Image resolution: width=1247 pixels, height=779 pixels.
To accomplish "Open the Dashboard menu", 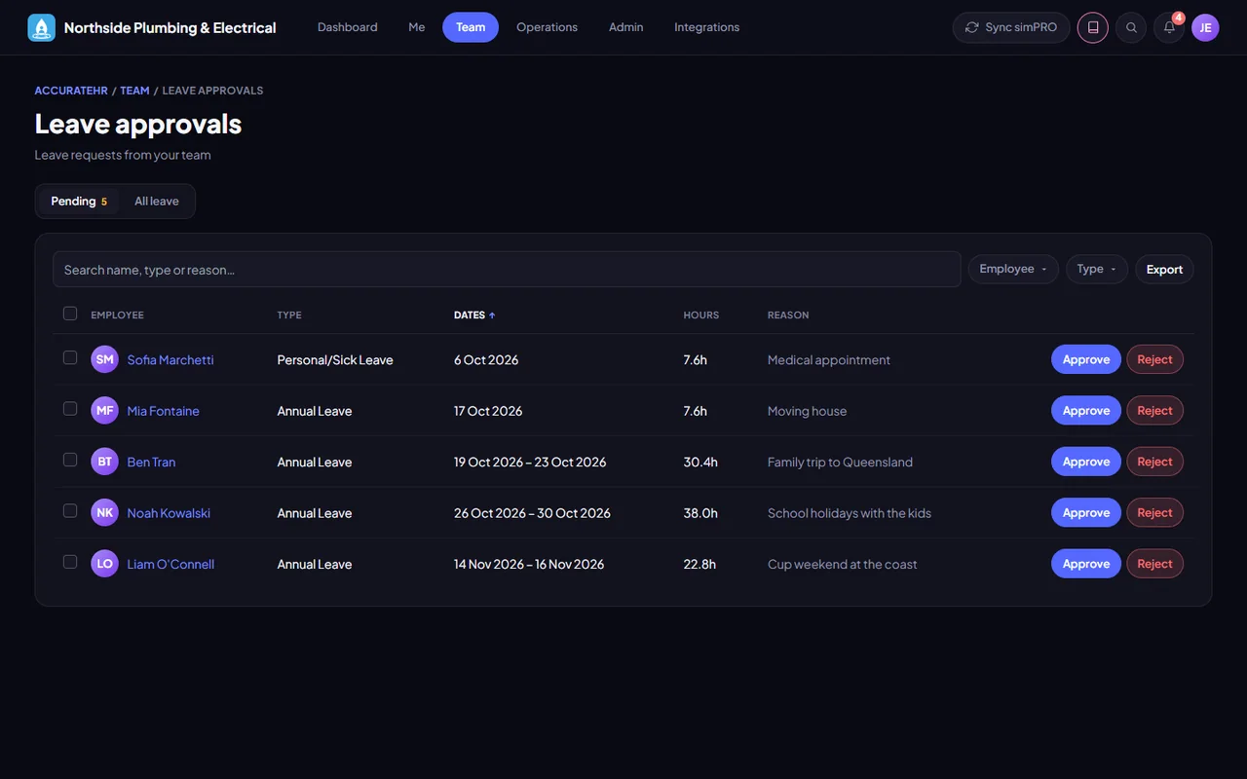I will (x=348, y=27).
